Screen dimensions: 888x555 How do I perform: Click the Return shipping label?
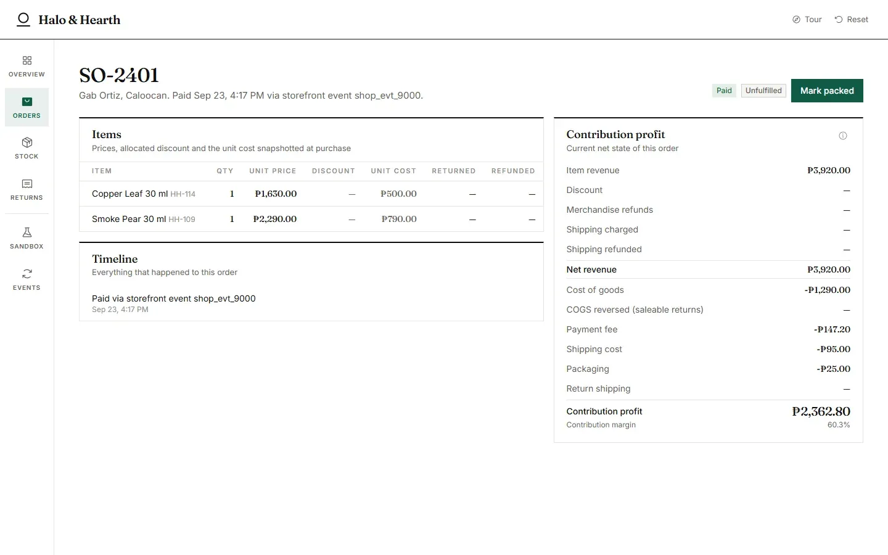(598, 388)
